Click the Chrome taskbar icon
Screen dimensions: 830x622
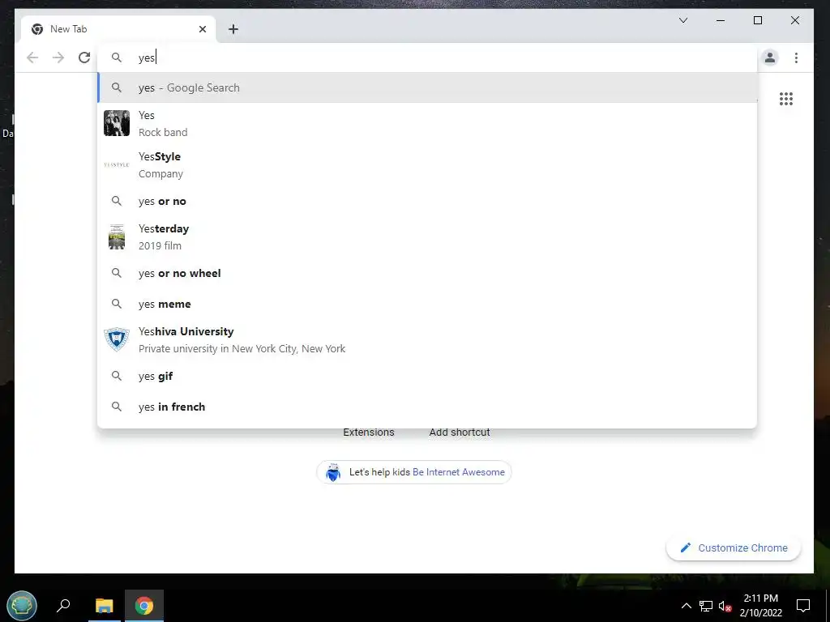144,606
